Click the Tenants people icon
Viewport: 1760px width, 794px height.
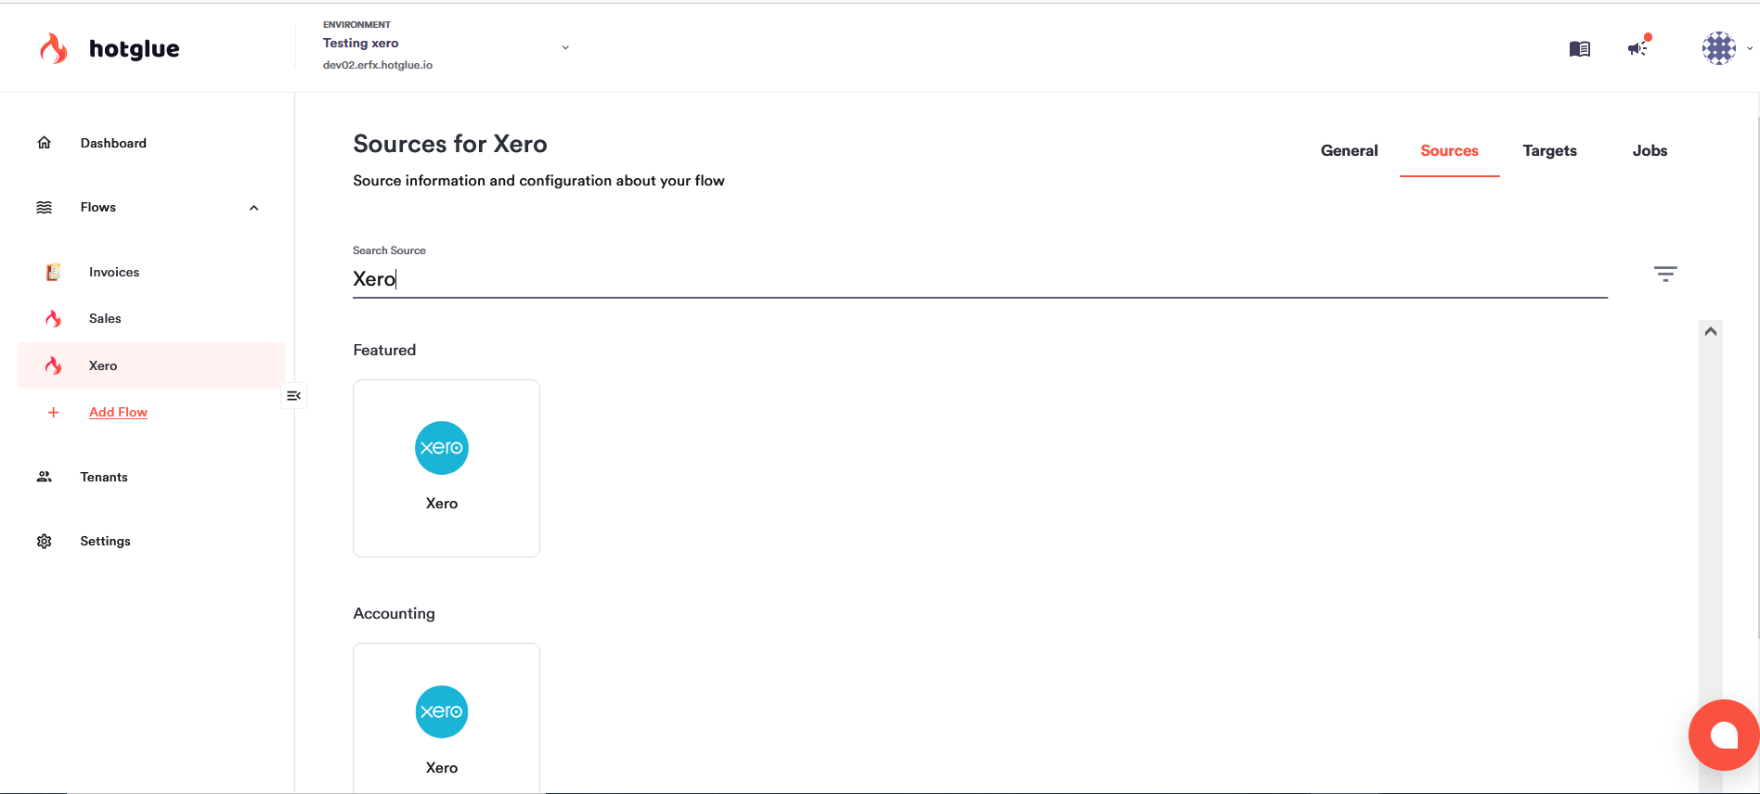pyautogui.click(x=44, y=477)
